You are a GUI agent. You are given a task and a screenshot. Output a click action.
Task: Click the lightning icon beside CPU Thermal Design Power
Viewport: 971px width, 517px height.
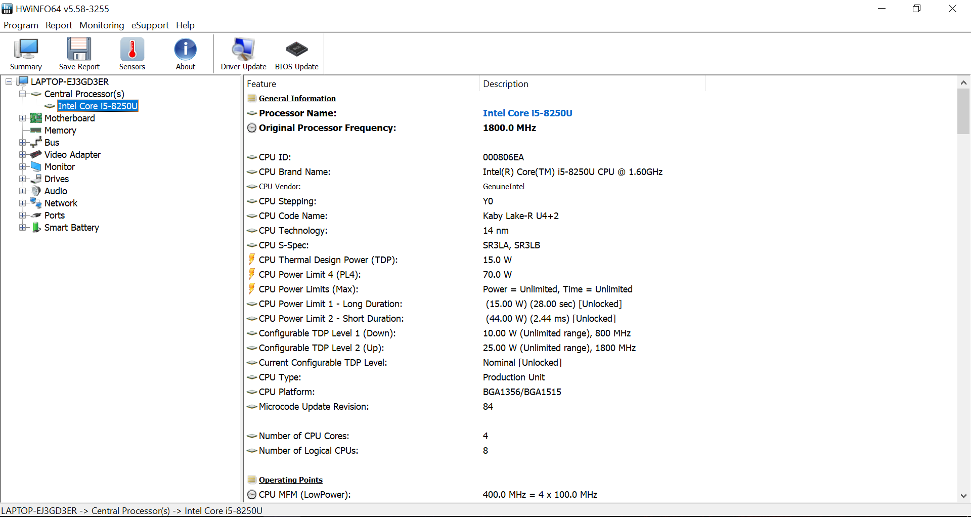click(x=251, y=259)
